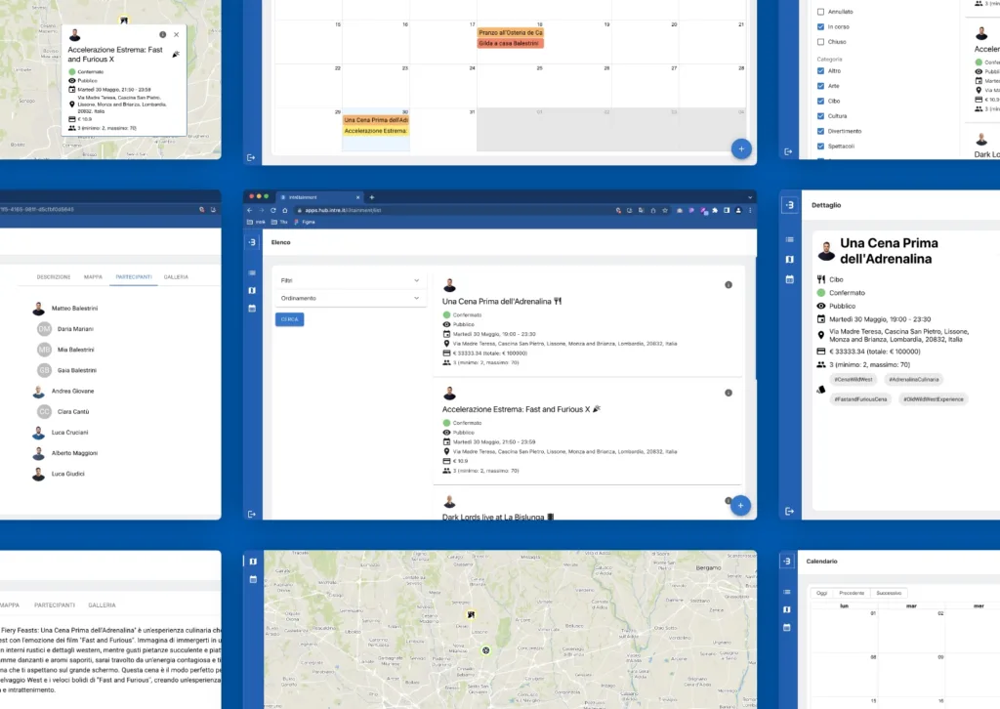Click the upper event marker on the bottom map
Viewport: 1000px width, 709px height.
[471, 614]
